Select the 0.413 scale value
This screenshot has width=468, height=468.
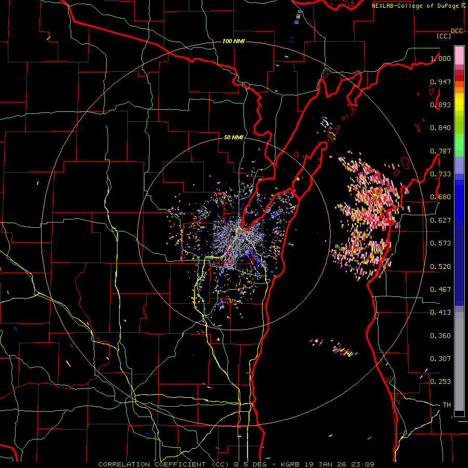point(440,313)
